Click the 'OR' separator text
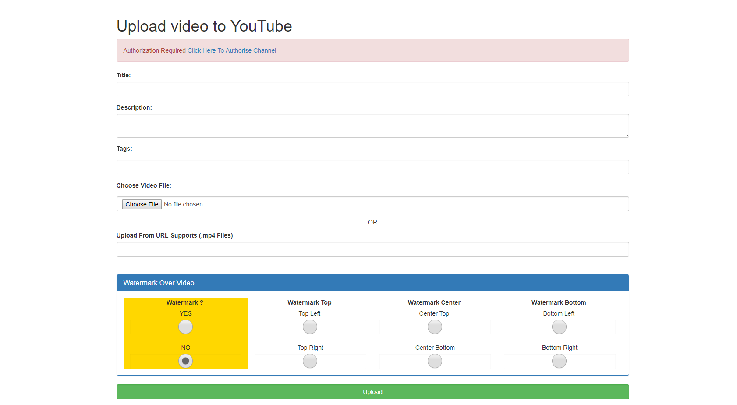Screen dimensions: 737x405 pyautogui.click(x=372, y=222)
